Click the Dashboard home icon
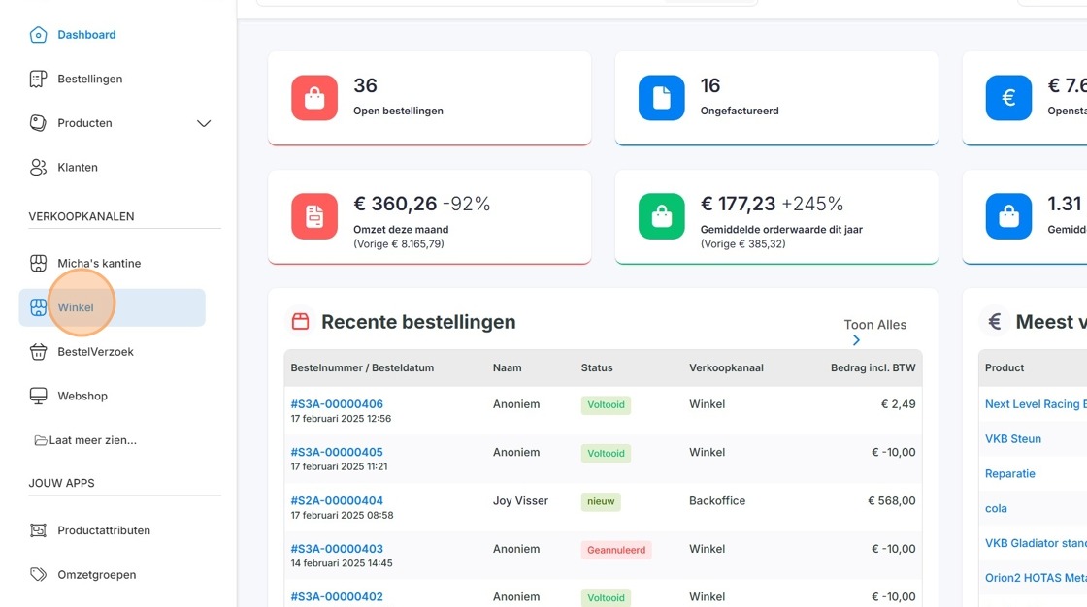 pyautogui.click(x=38, y=35)
